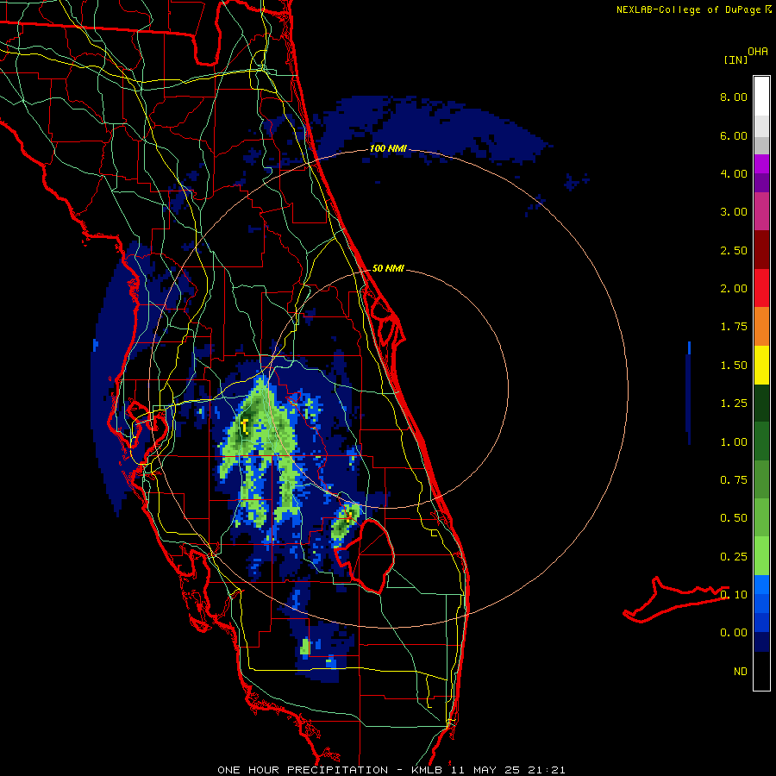Click the 6.00 legend value

[x=734, y=135]
